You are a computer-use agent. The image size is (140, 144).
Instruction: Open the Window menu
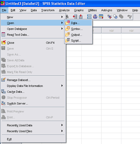(x=122, y=10)
